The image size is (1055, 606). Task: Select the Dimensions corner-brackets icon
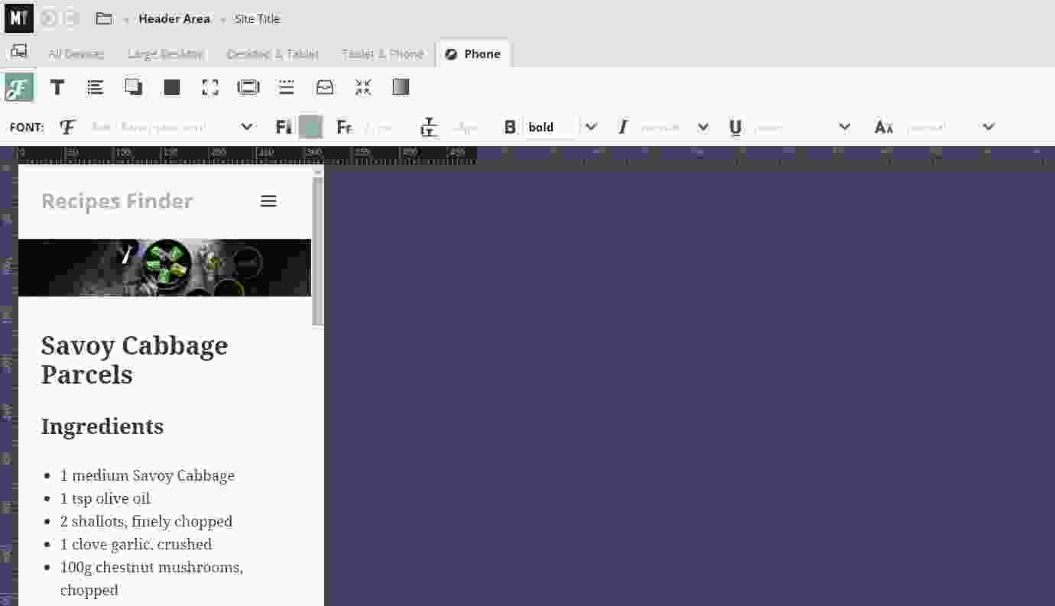(210, 87)
